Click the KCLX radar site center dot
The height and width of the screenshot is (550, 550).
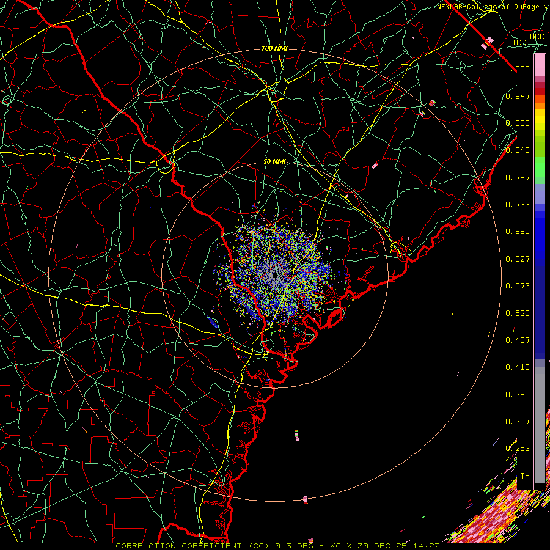pyautogui.click(x=275, y=276)
